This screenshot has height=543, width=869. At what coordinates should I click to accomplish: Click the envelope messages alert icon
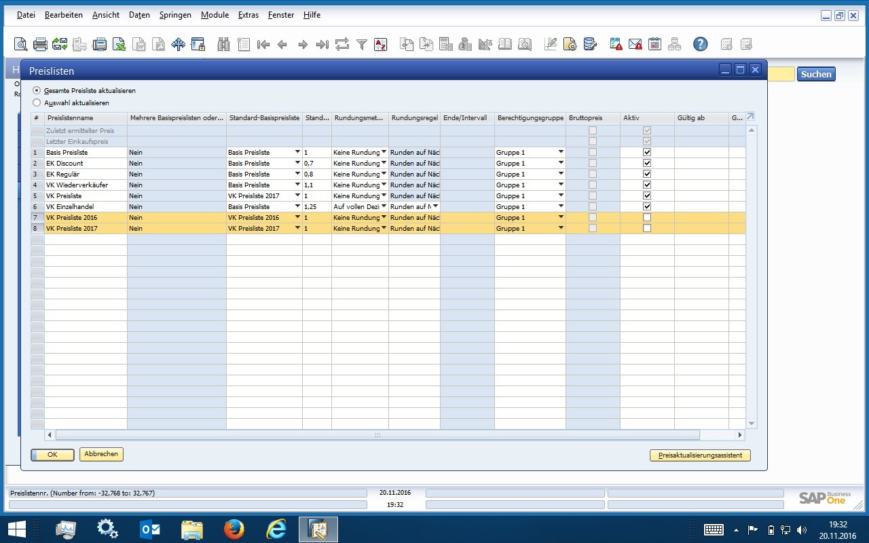(x=635, y=45)
